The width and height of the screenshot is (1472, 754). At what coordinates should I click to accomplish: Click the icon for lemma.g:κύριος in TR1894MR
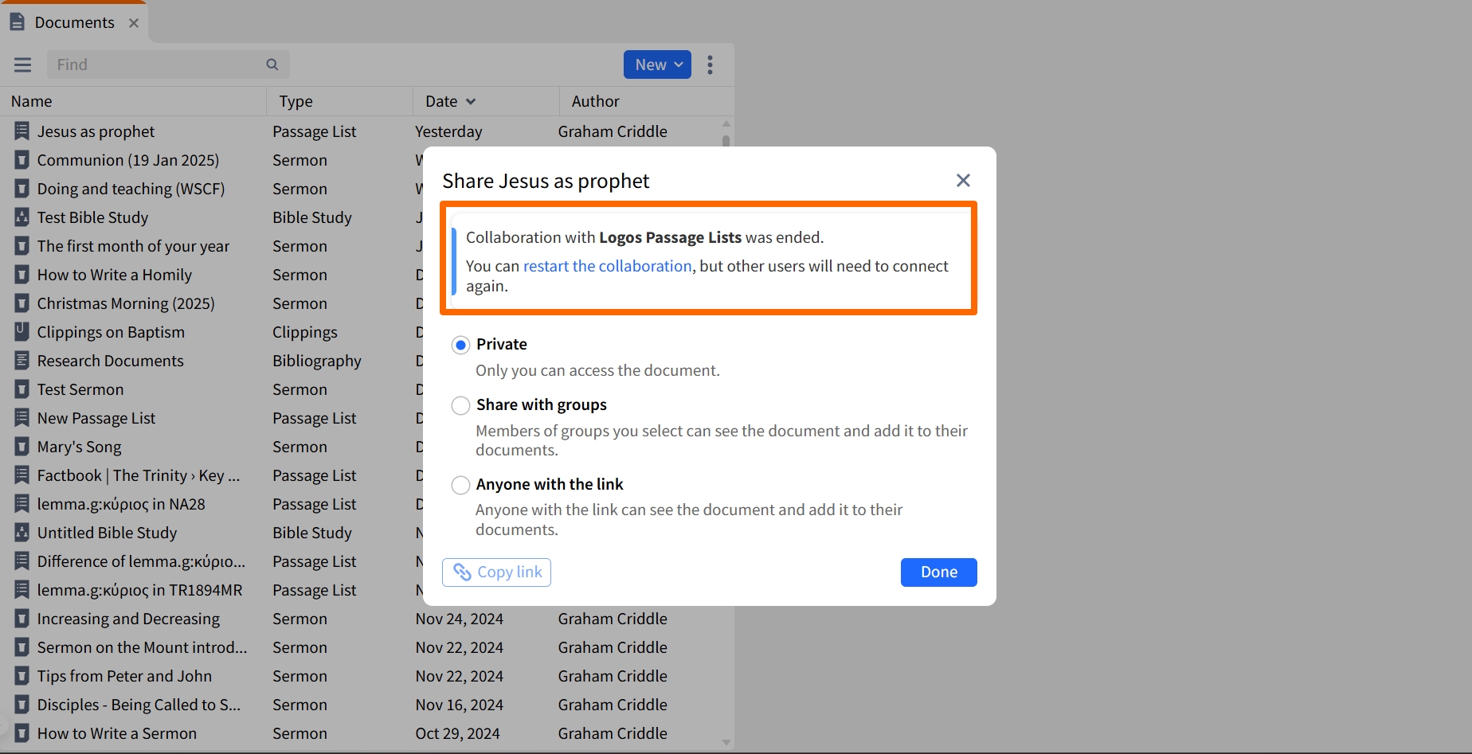[x=22, y=590]
